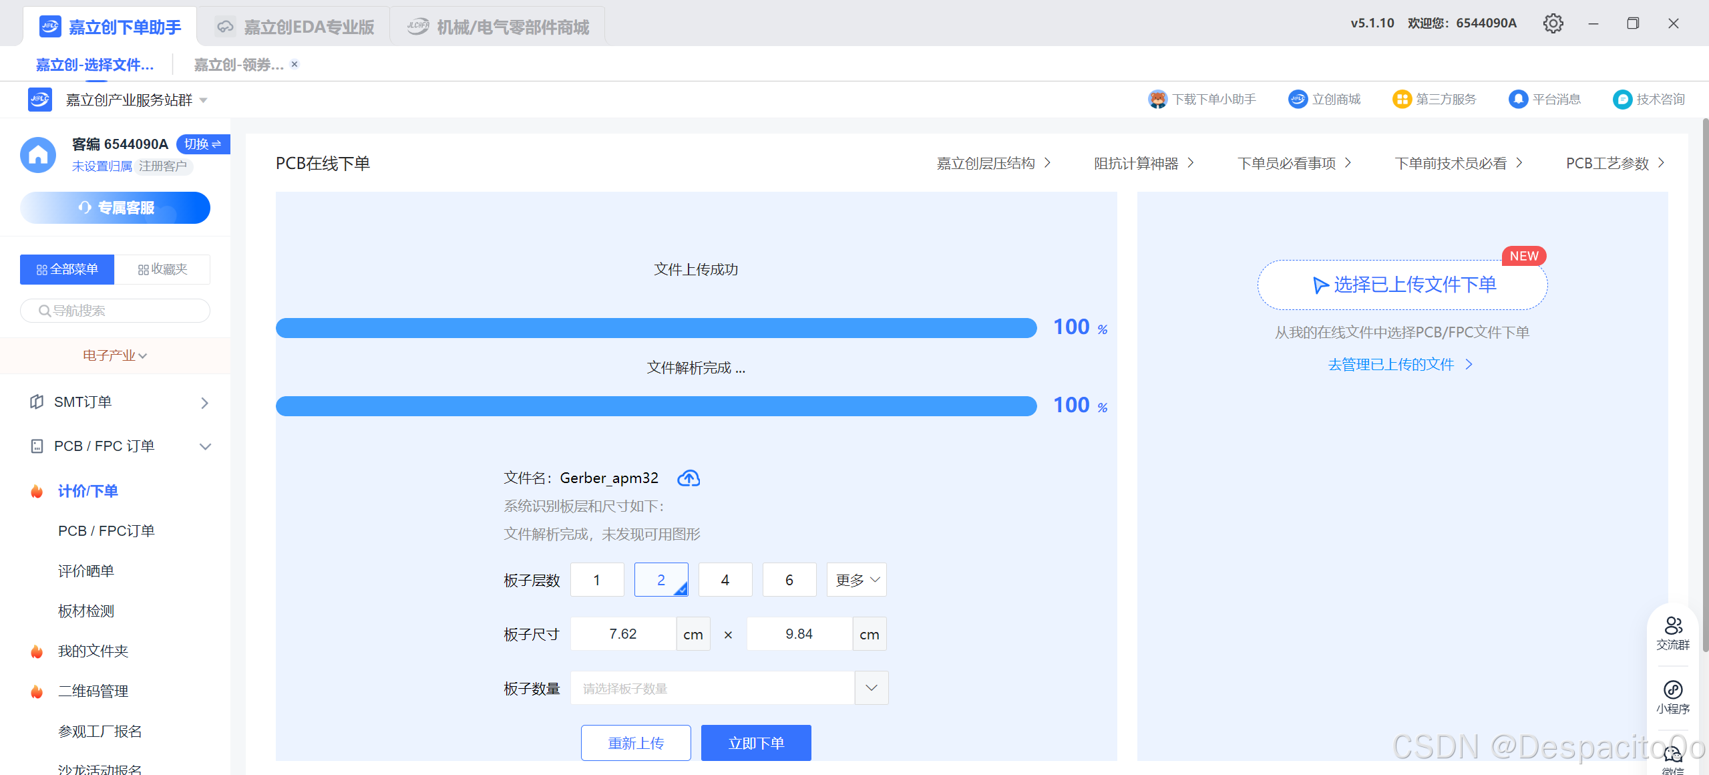Open 下载下单小助手 download assistant icon

tap(1157, 100)
